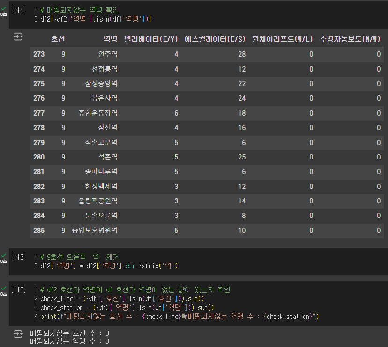Click the print f-string code line
Viewport: 388px width, 347px height.
(179, 317)
